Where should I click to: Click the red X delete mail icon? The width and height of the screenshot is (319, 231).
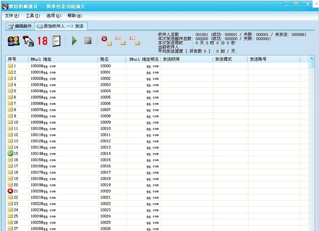[x=106, y=40]
